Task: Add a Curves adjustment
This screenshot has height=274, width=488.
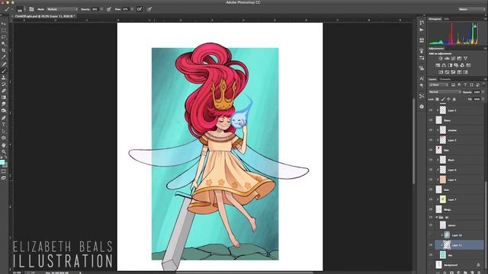Action: [453, 59]
